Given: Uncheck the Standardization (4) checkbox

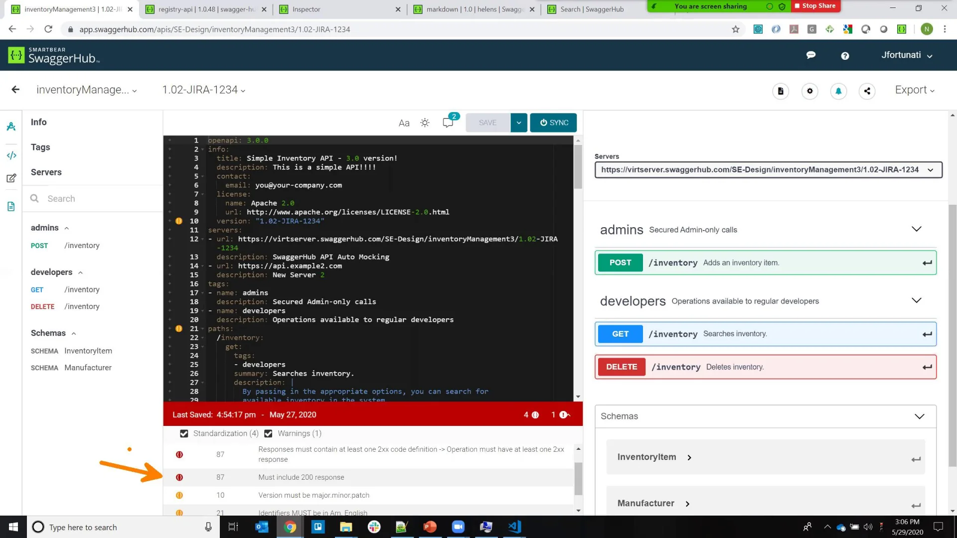Looking at the screenshot, I should (184, 433).
